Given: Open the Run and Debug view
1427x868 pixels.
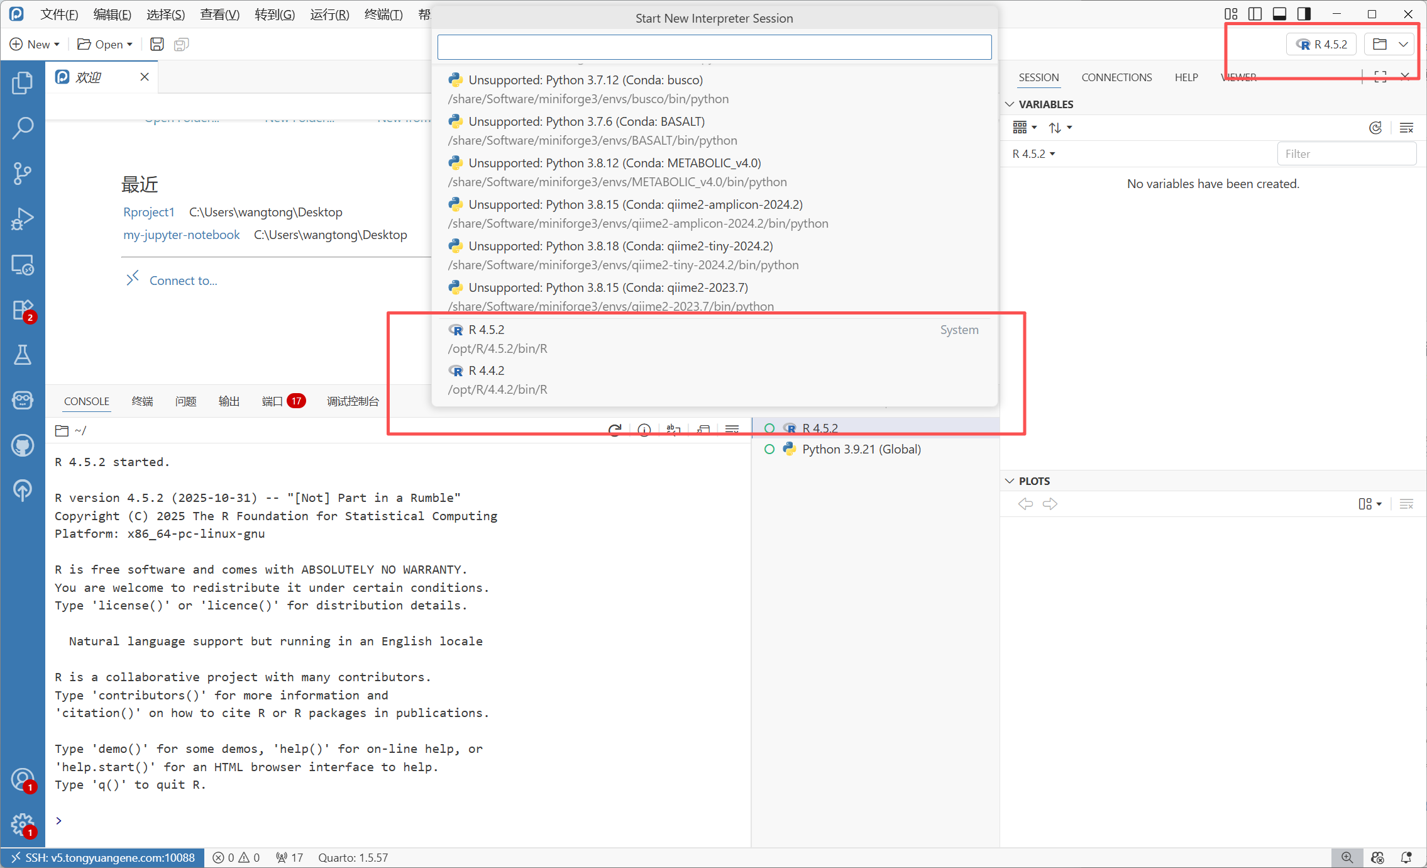Looking at the screenshot, I should click(23, 218).
